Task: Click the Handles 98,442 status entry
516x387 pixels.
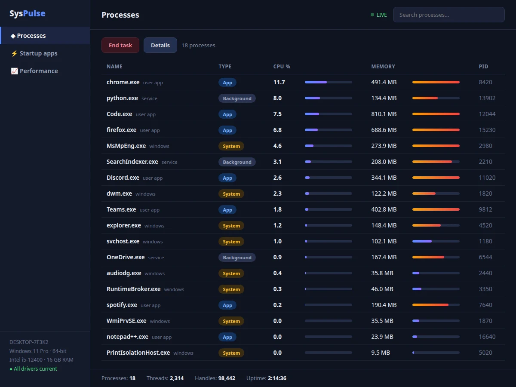Action: 215,378
